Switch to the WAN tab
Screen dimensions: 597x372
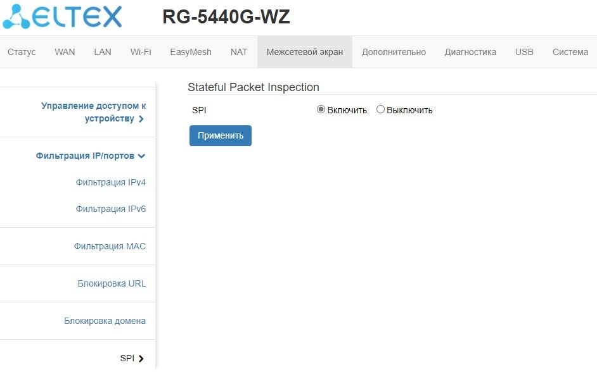65,52
